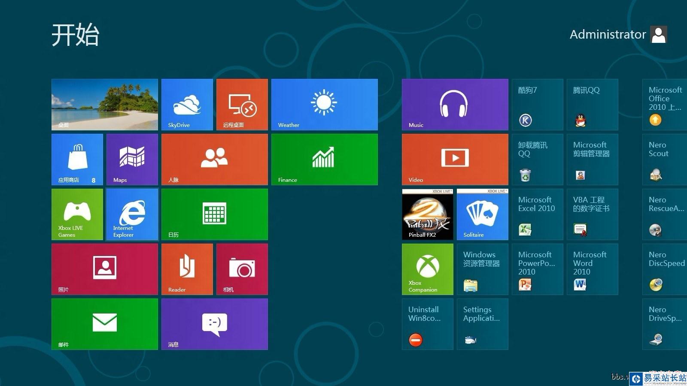687x386 pixels.
Task: Start the Pinball FX2 game tile
Action: coord(428,214)
